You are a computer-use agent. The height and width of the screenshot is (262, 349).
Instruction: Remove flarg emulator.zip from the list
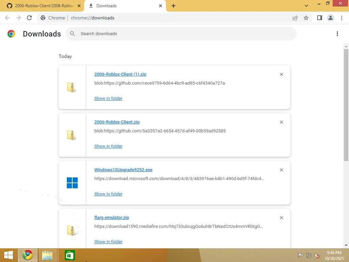coord(282,218)
